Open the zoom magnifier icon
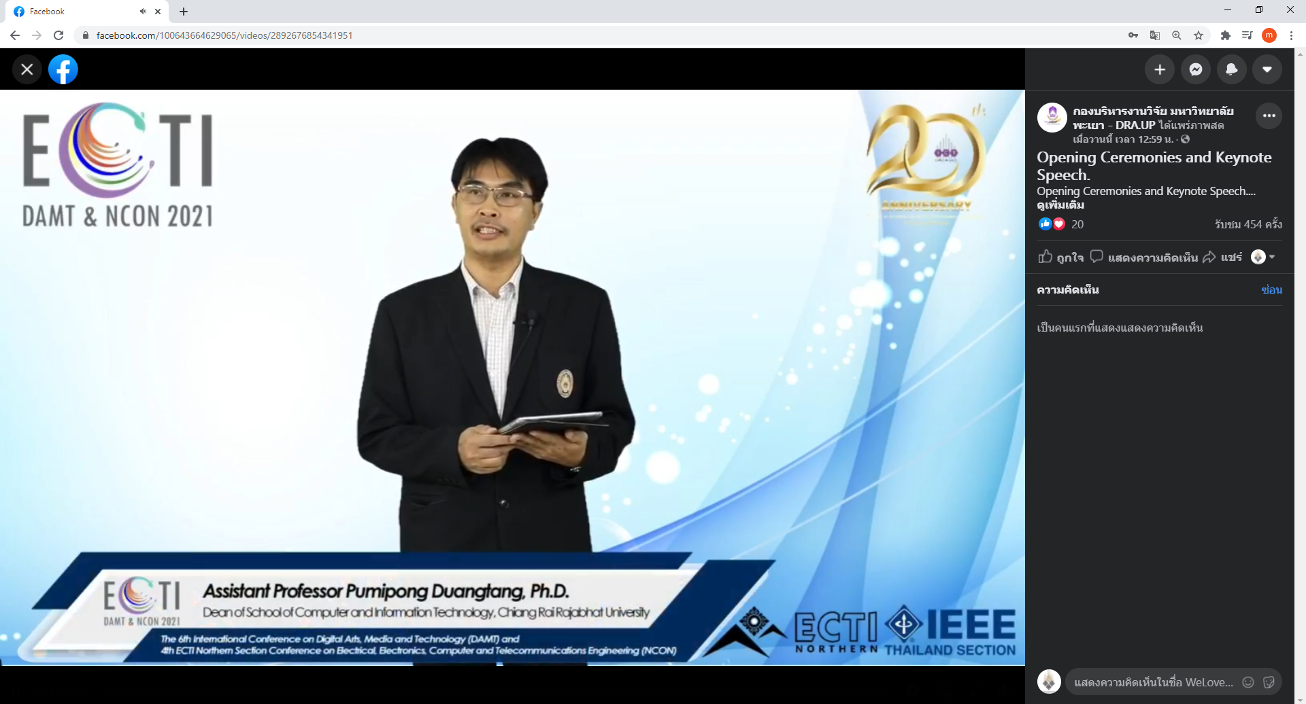This screenshot has height=704, width=1306. (1177, 35)
